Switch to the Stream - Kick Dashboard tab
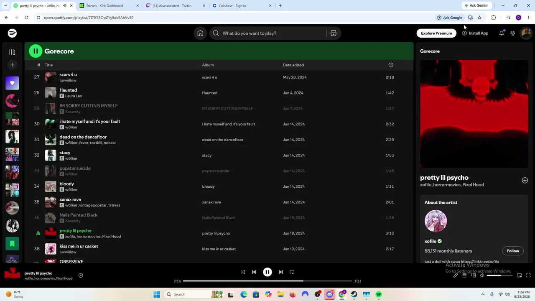This screenshot has height=301, width=535. pyautogui.click(x=104, y=6)
